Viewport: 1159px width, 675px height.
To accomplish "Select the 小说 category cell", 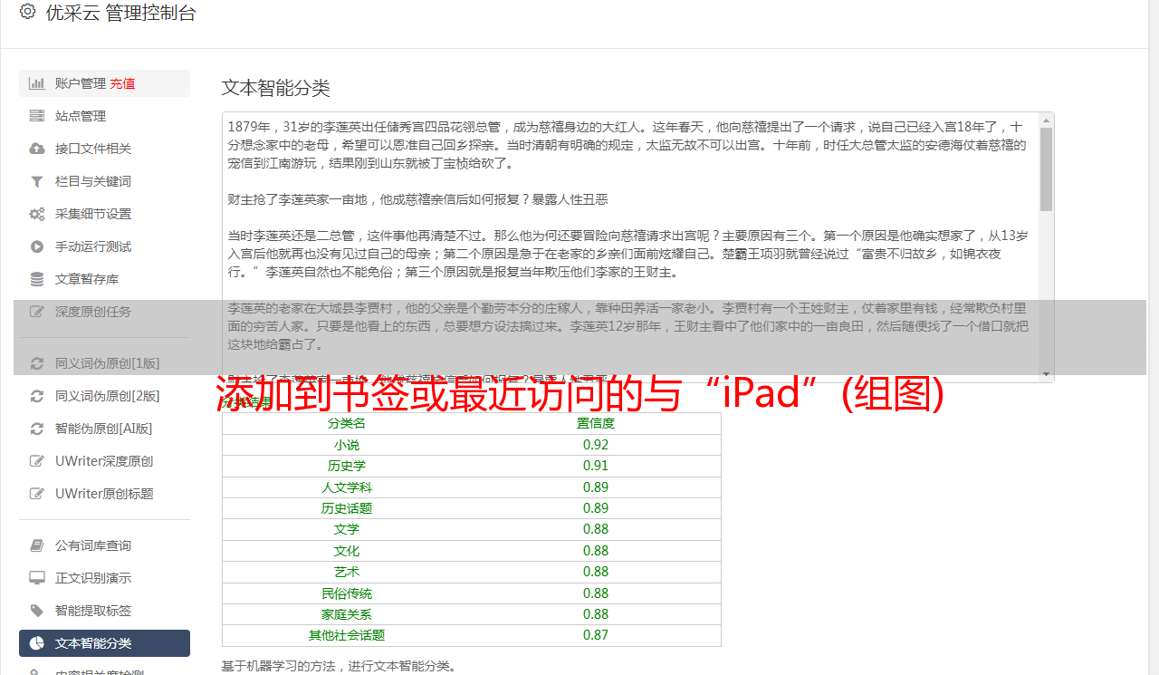I will pyautogui.click(x=347, y=445).
